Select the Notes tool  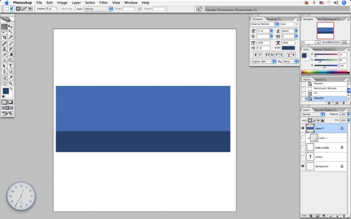(4, 78)
